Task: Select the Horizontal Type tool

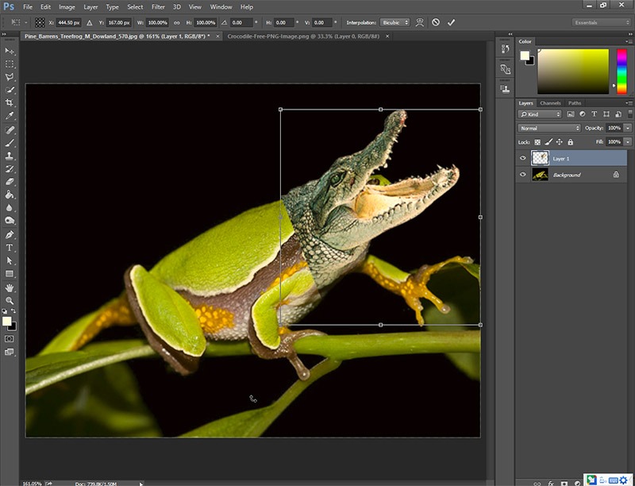Action: pos(10,248)
